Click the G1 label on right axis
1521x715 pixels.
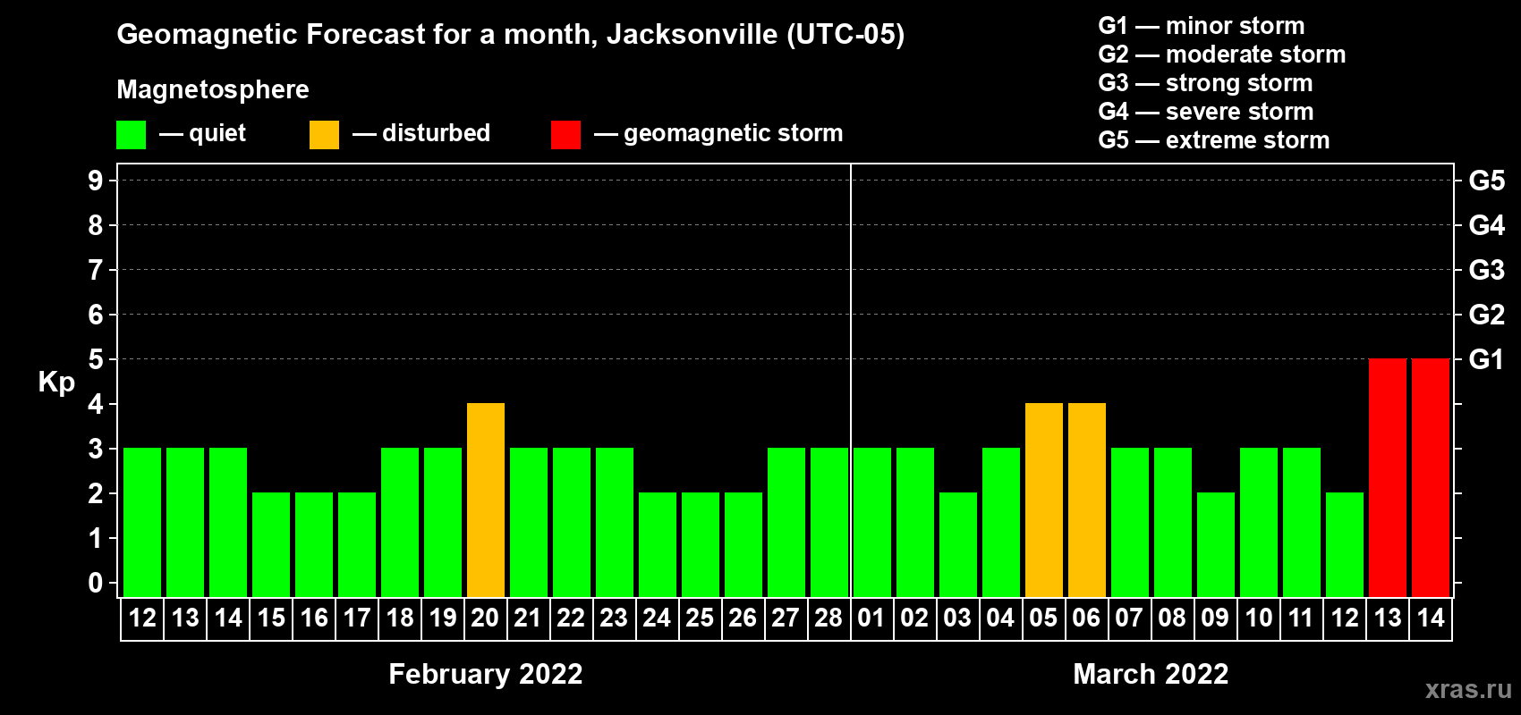point(1487,359)
